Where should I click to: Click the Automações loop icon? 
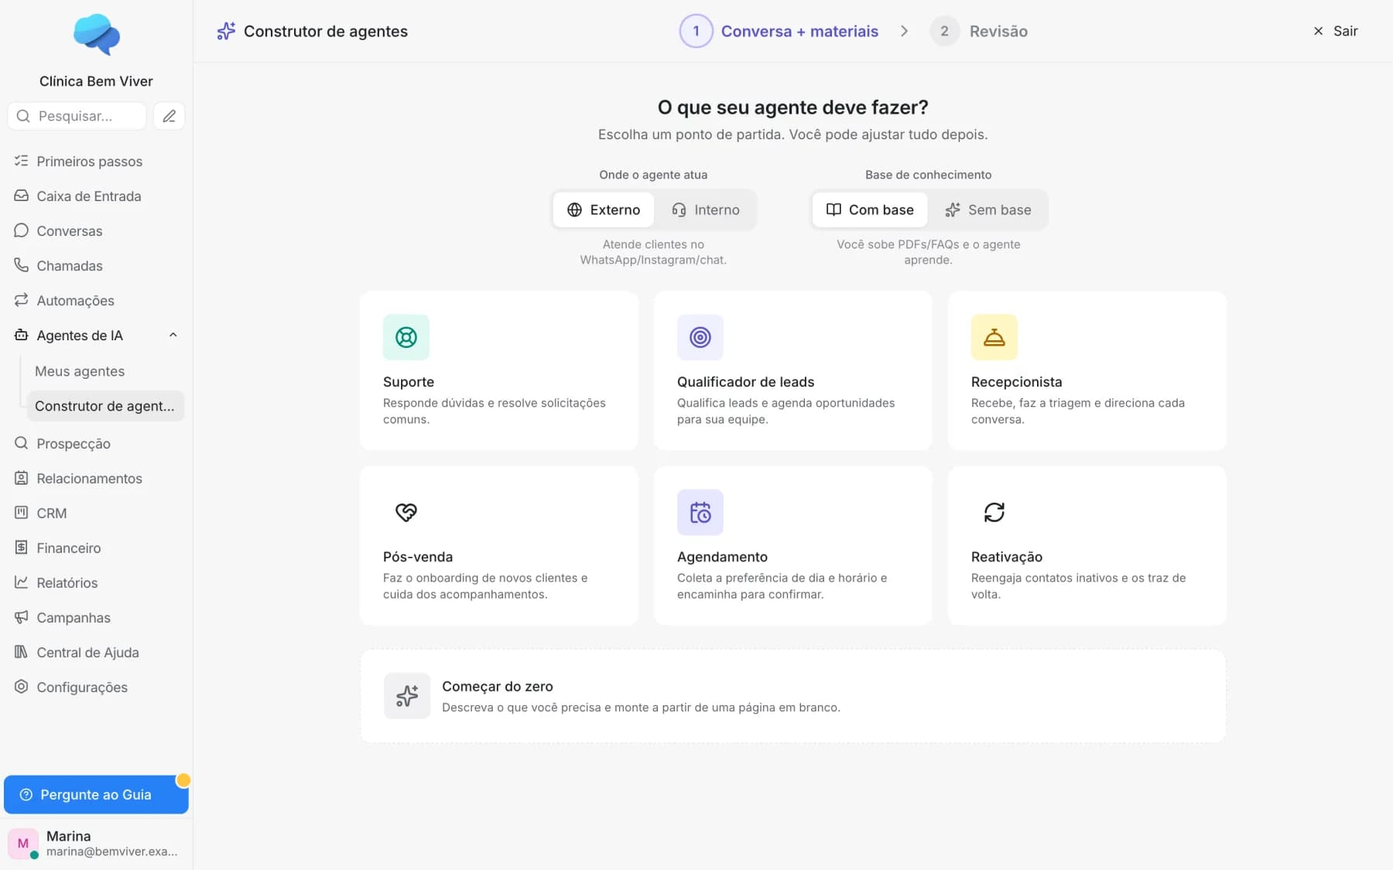coord(22,300)
